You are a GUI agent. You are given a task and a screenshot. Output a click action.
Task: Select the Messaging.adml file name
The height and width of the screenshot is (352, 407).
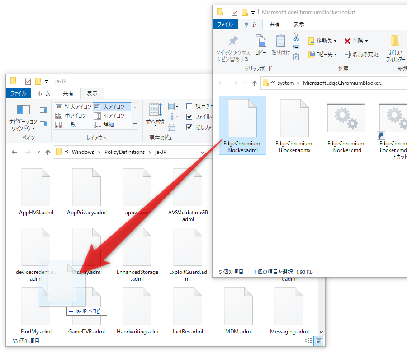pos(289,332)
